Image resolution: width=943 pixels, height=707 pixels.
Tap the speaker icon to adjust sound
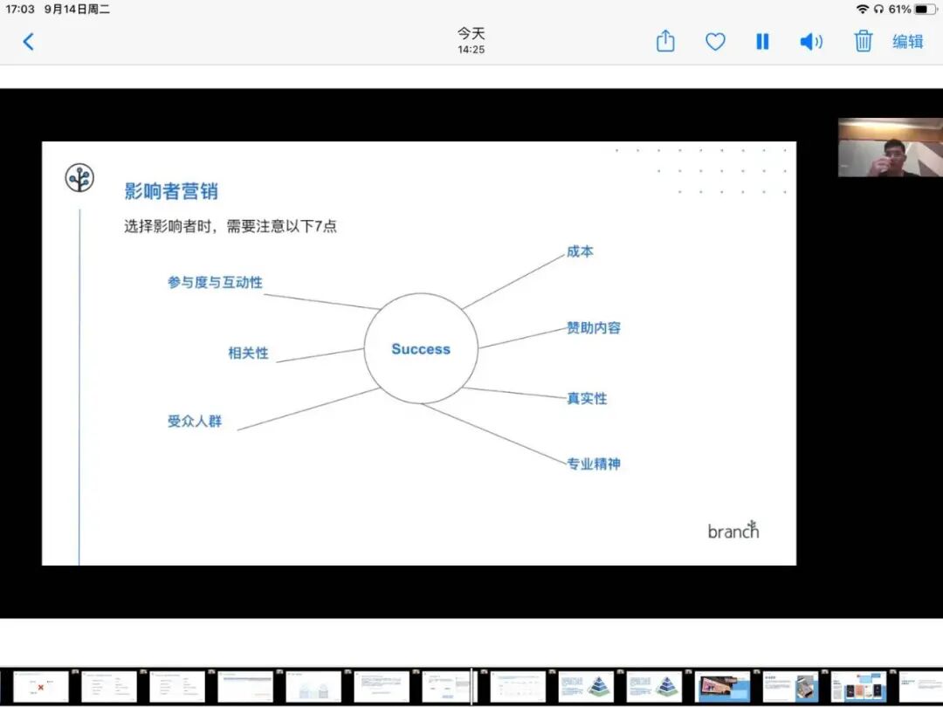(x=811, y=41)
